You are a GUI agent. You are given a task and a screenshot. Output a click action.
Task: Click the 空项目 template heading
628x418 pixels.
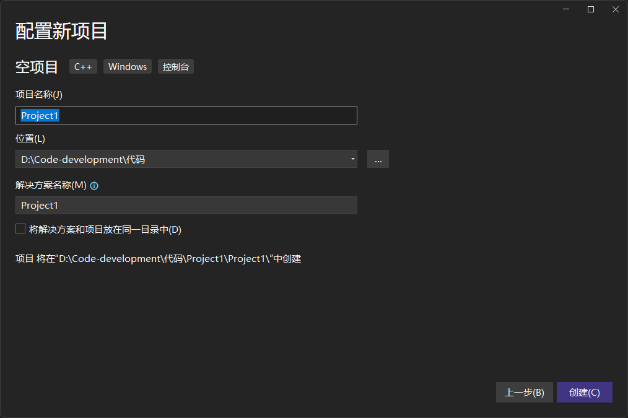coord(37,67)
